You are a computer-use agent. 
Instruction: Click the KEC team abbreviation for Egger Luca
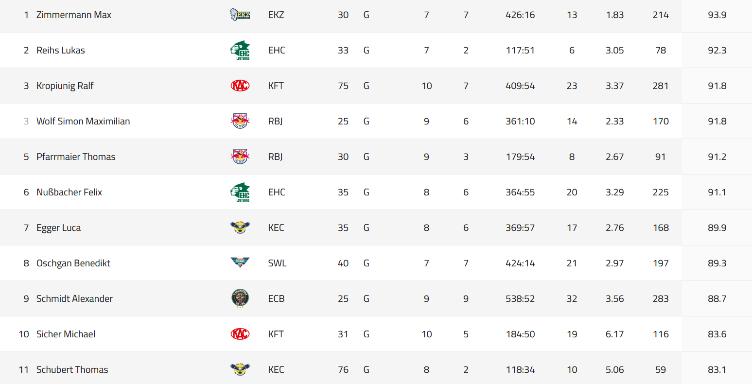(276, 227)
